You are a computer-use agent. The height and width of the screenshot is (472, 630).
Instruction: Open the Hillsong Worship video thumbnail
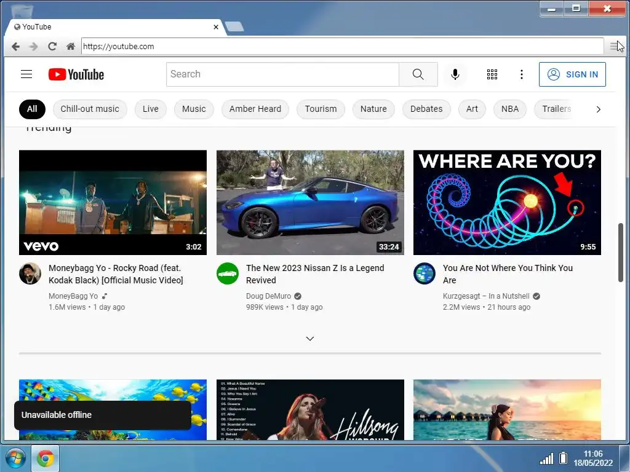click(310, 410)
